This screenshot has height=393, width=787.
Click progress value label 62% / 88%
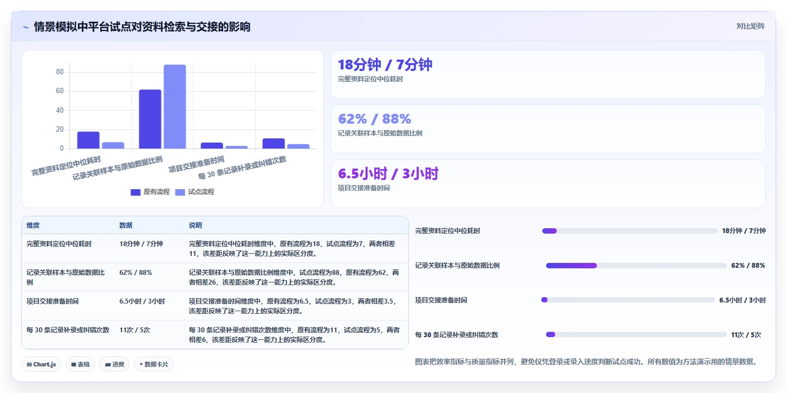pyautogui.click(x=748, y=266)
